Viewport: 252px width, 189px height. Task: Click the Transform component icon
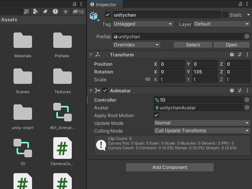click(98, 55)
